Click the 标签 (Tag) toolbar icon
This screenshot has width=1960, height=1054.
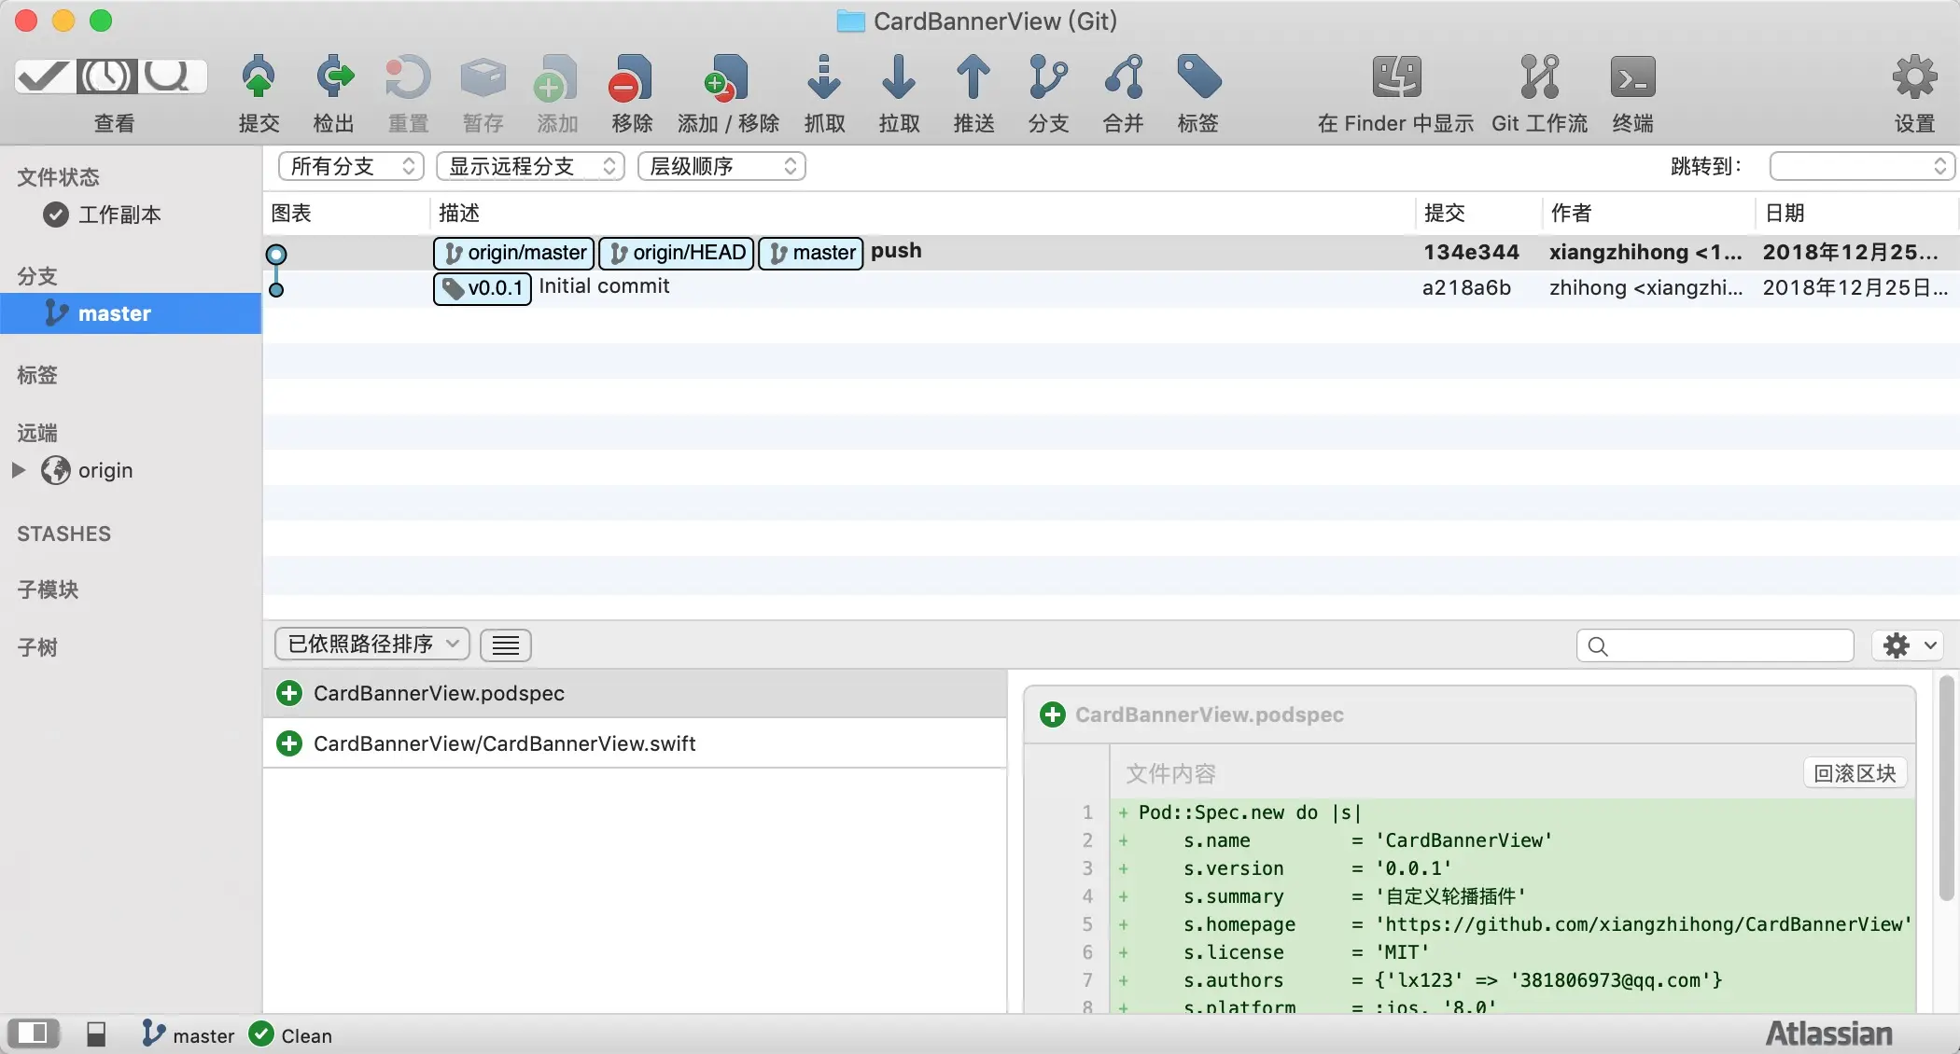[x=1197, y=78]
